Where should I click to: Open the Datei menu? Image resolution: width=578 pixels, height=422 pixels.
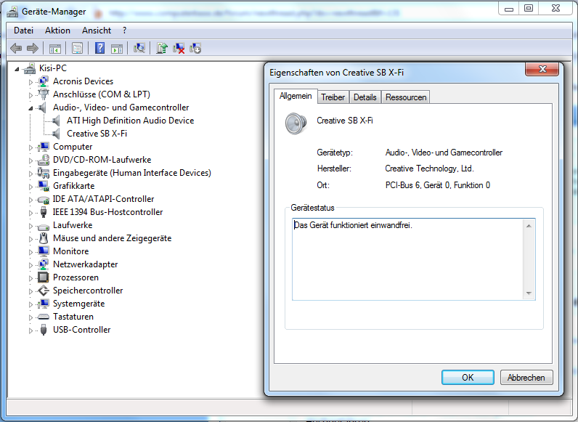point(23,31)
